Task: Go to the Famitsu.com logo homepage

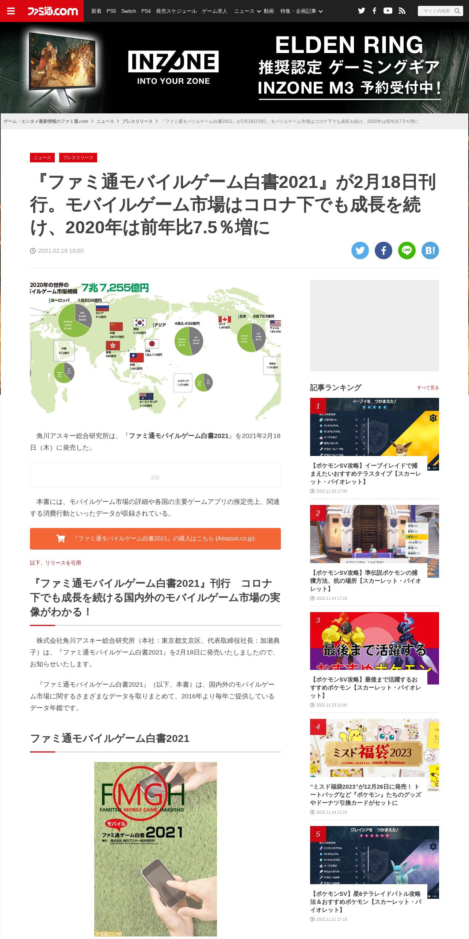Action: (53, 11)
